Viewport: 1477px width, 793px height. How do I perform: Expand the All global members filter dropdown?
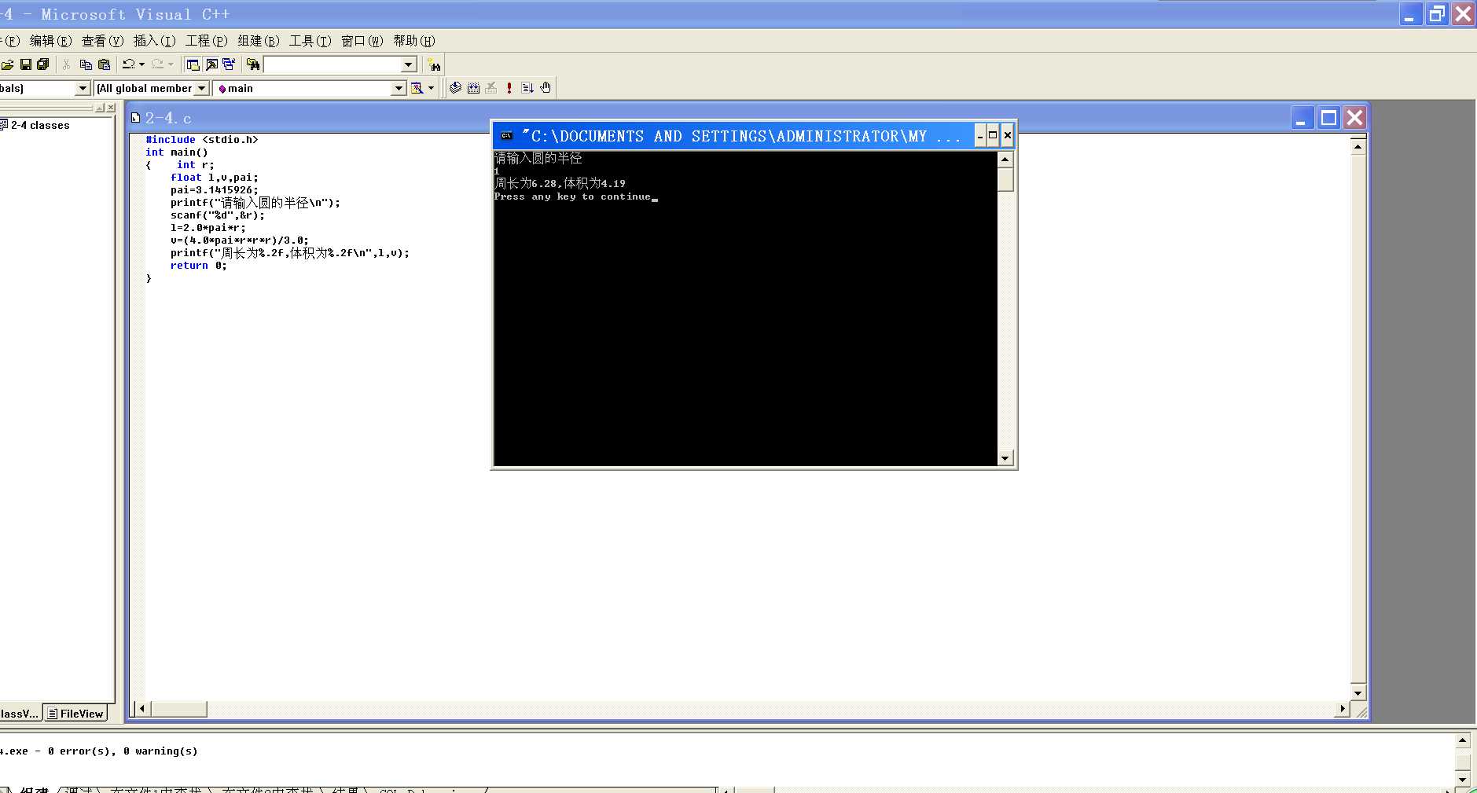[202, 88]
